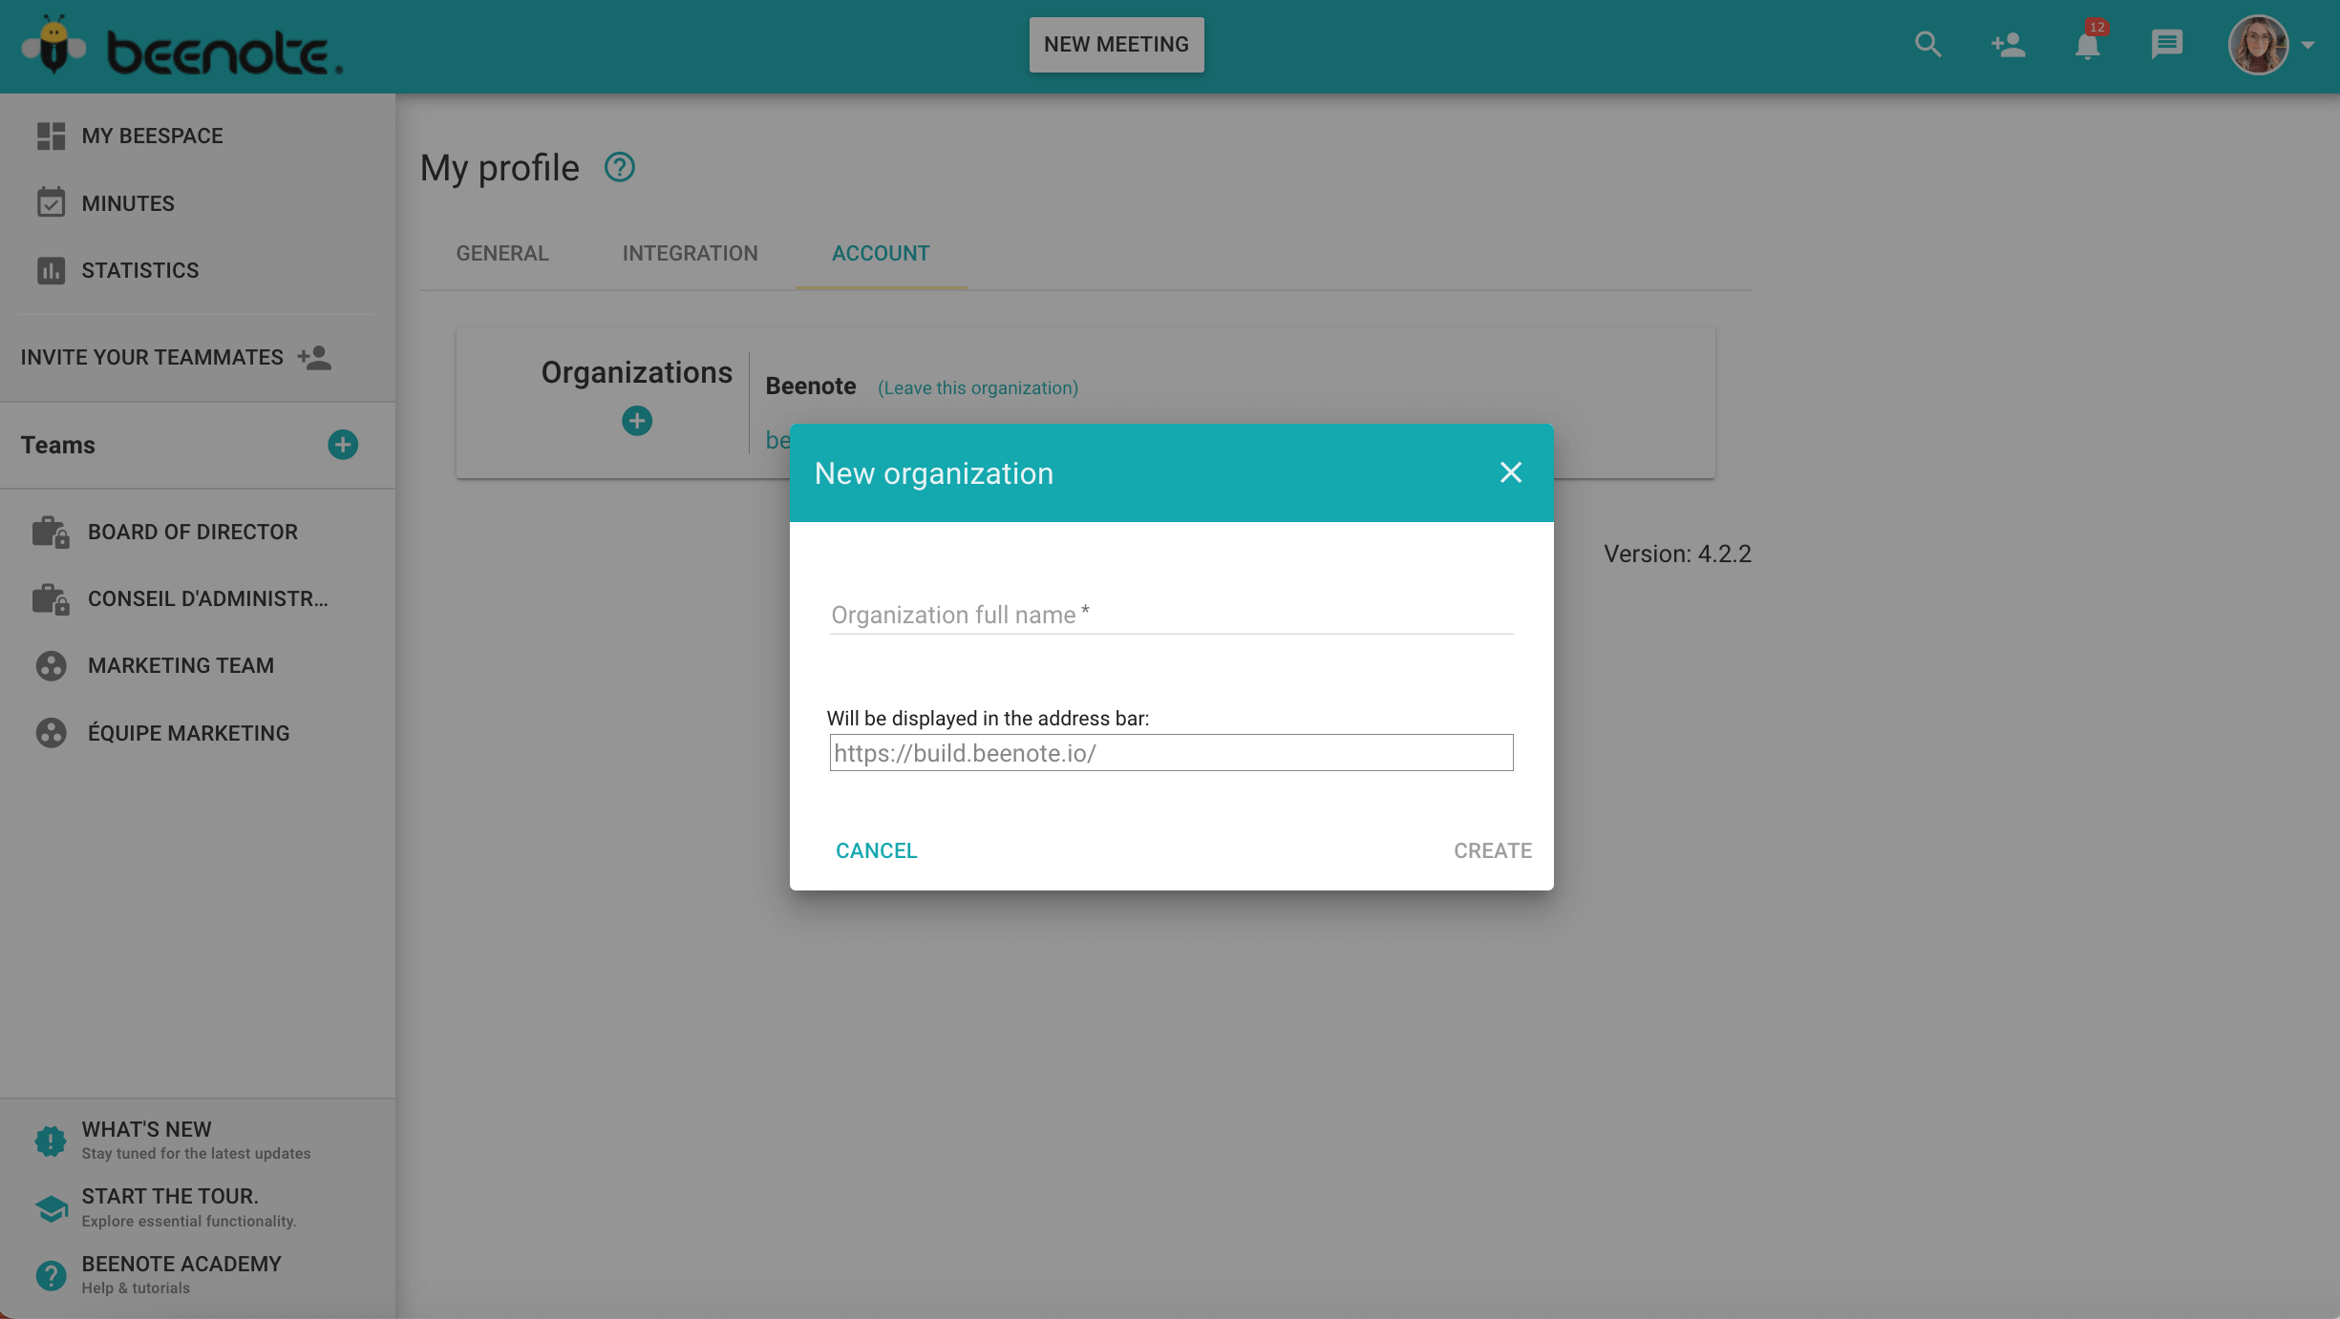This screenshot has height=1319, width=2340.
Task: Click the My Beespace dashboard icon
Action: tap(51, 136)
